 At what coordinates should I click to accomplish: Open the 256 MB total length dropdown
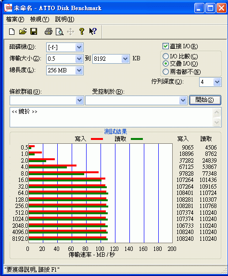(79, 70)
